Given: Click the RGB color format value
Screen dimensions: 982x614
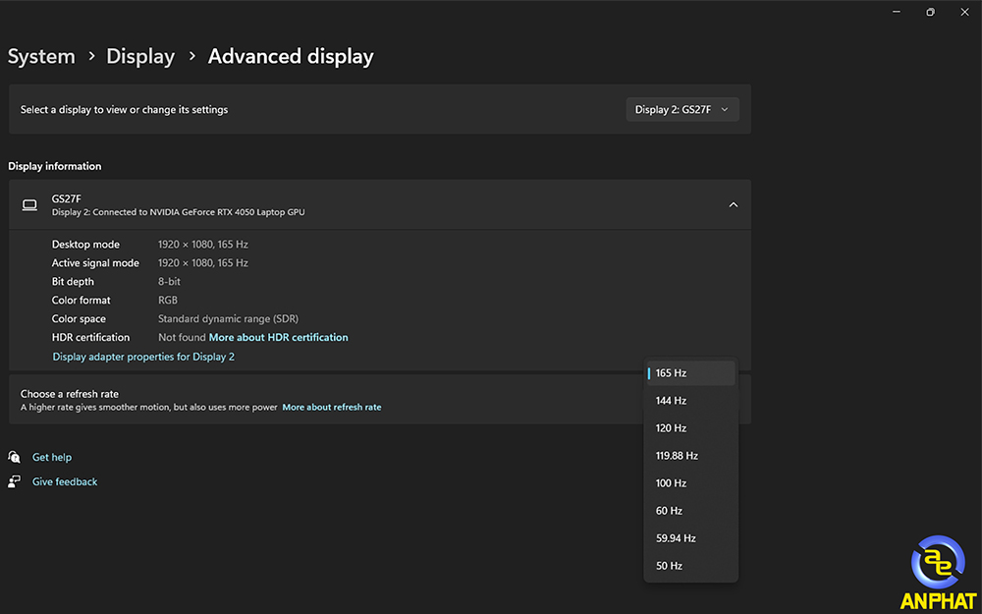Looking at the screenshot, I should (x=168, y=300).
